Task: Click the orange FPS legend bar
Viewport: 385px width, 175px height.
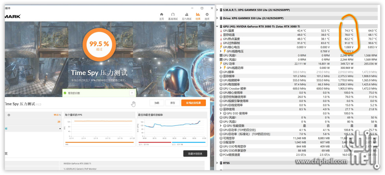Action: [100, 142]
